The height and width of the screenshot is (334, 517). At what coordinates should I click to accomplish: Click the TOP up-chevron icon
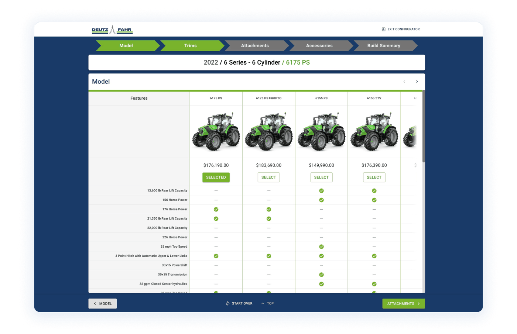coord(263,303)
